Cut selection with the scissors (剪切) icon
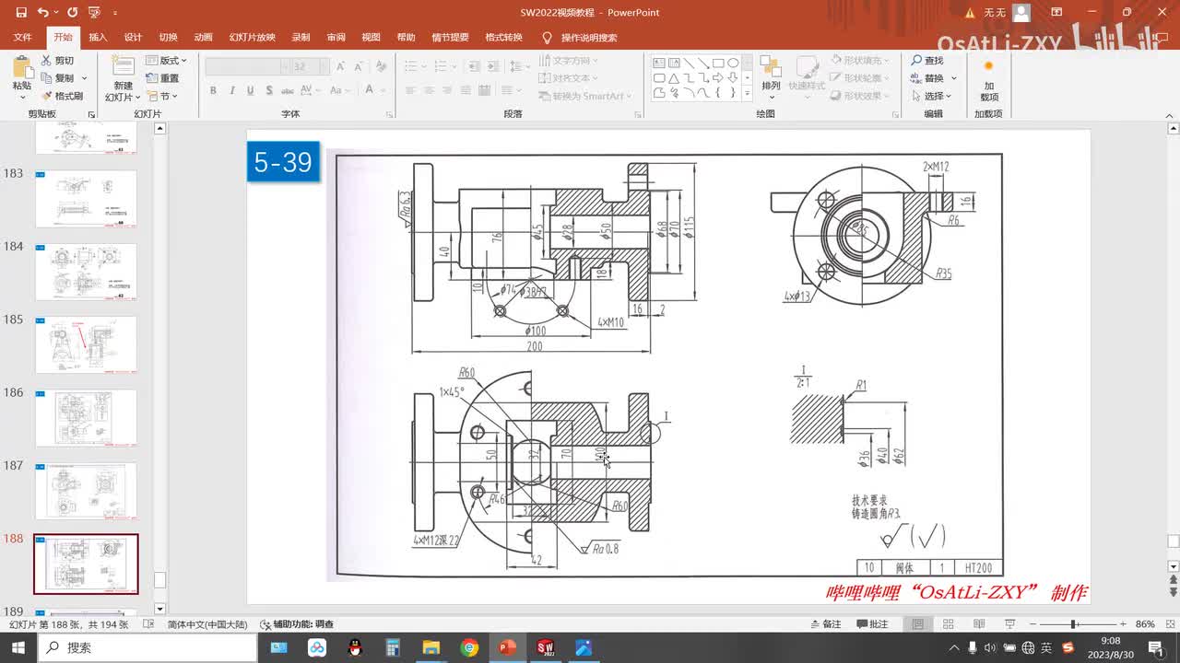The height and width of the screenshot is (663, 1180). tap(57, 61)
